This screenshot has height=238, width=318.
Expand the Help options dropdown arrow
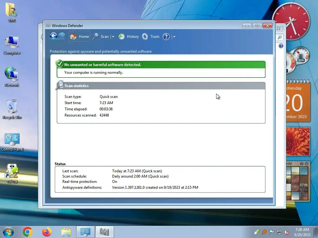(x=174, y=37)
